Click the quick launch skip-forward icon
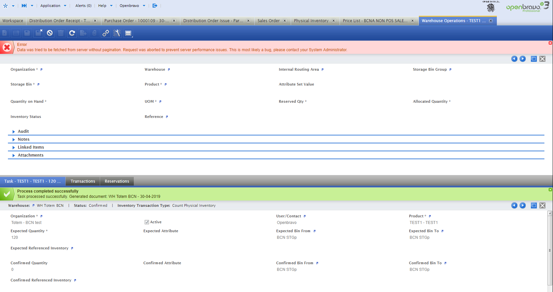Viewport: 553px width, 292px height. coord(24,6)
